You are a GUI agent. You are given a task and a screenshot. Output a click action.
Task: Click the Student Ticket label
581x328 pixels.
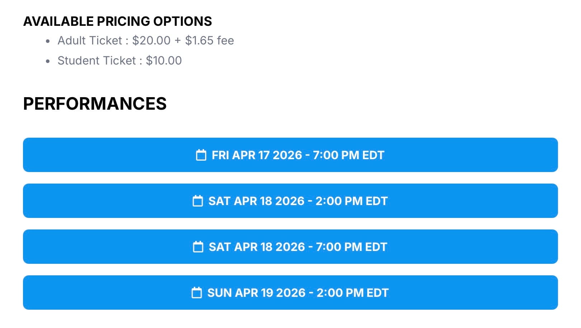pos(96,61)
